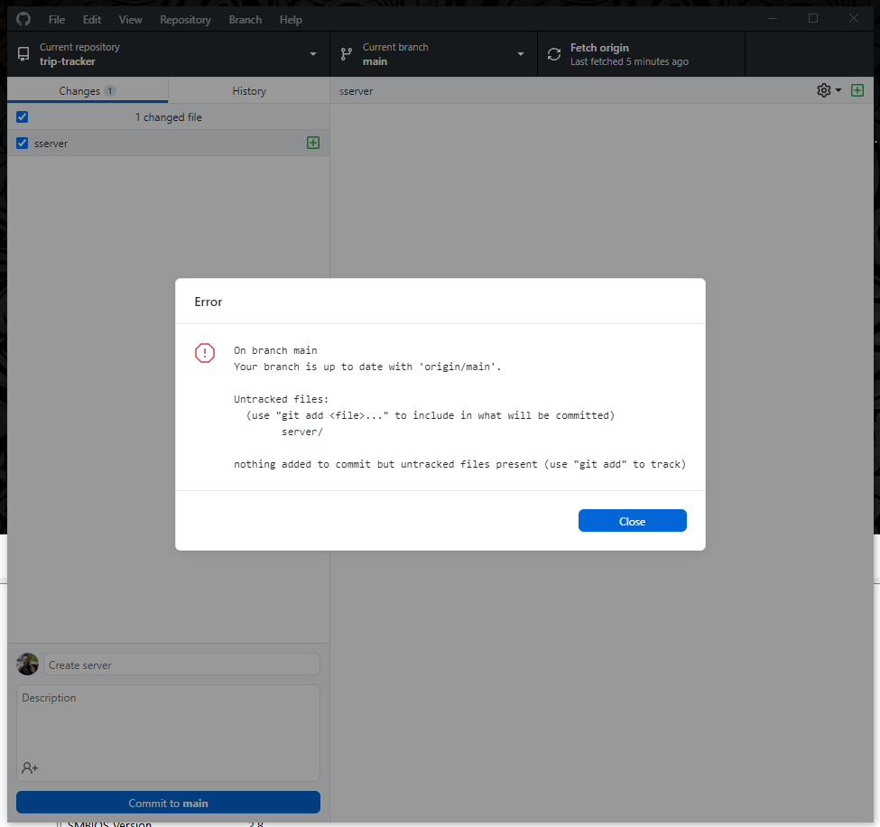Click the green add icon in the diff header

coord(857,90)
